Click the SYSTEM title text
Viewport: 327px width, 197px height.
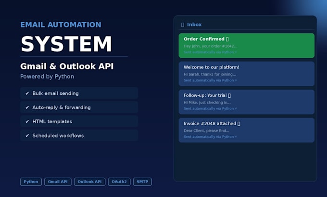coord(66,44)
